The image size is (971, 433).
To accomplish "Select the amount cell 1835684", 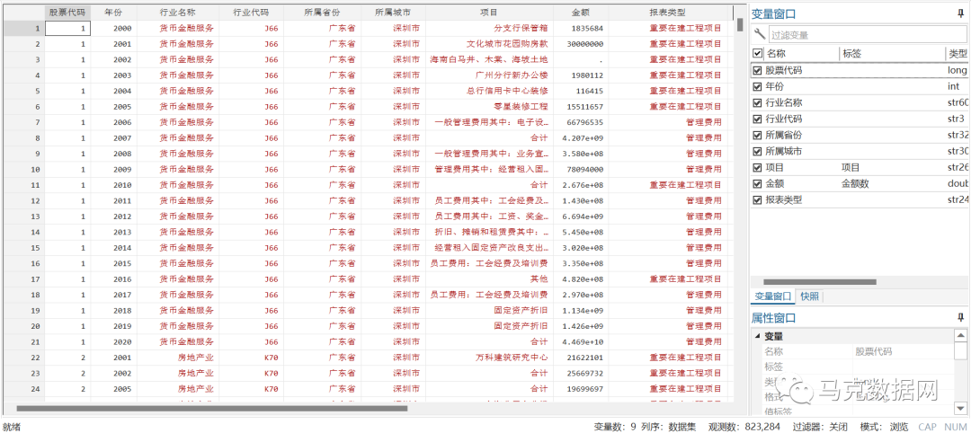I will point(581,29).
